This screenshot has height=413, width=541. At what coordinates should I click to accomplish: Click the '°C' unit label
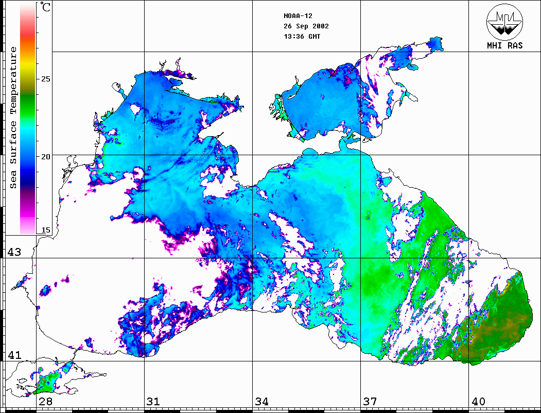coord(45,7)
